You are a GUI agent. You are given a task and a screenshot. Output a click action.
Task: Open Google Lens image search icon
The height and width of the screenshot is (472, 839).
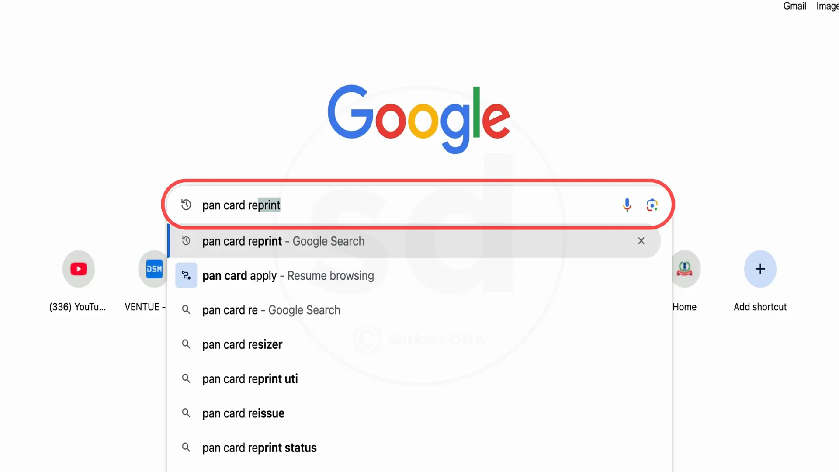(x=652, y=205)
